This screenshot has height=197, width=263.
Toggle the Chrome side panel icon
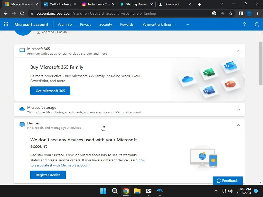[x=241, y=13]
